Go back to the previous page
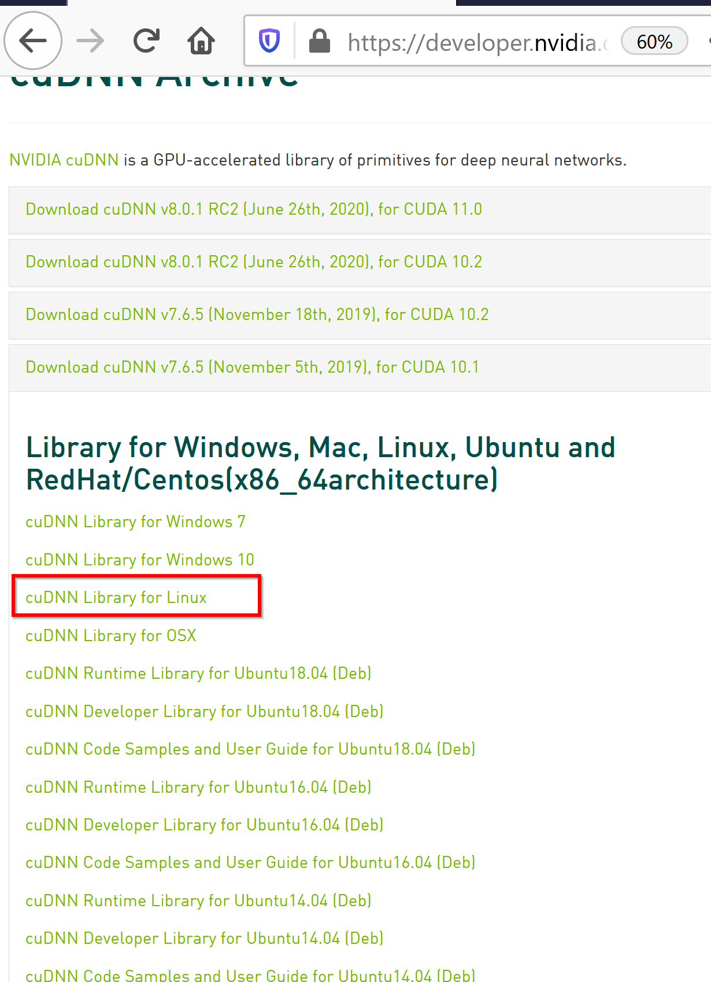The image size is (711, 982). click(33, 41)
